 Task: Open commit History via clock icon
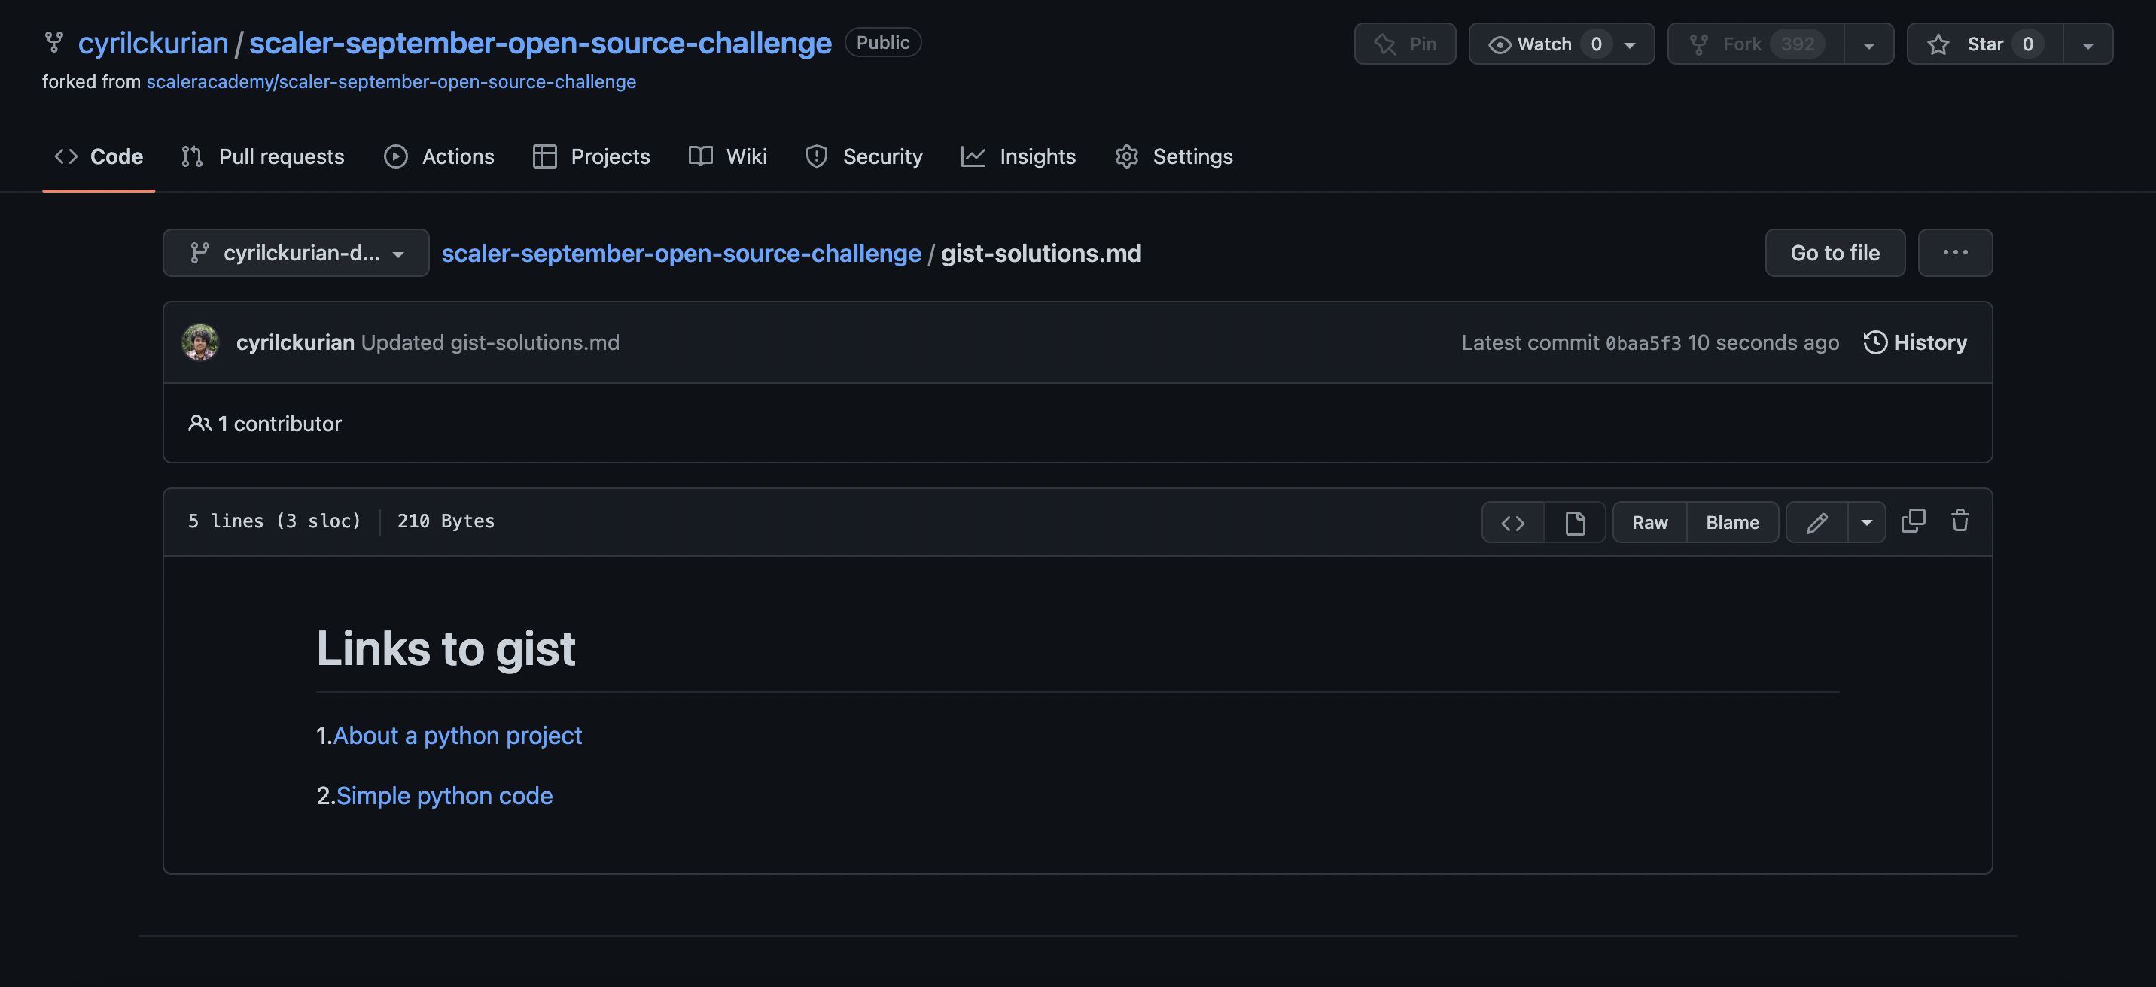pos(1915,342)
